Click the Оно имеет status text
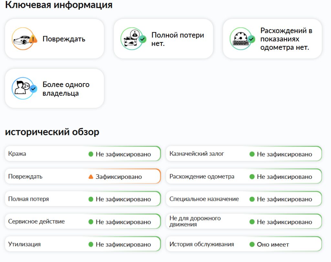Screen dimensions: 331x262 [273, 244]
